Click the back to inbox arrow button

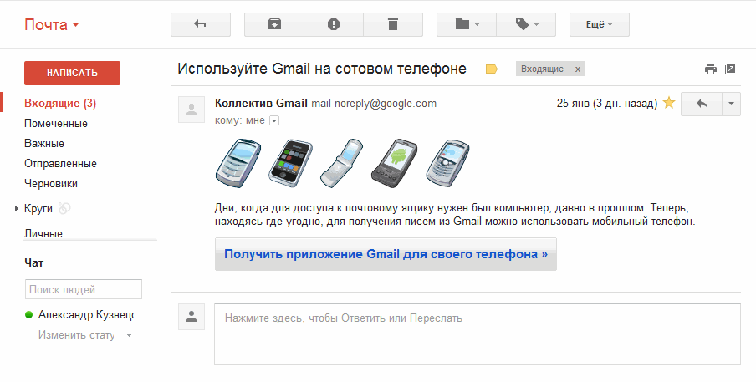(201, 24)
